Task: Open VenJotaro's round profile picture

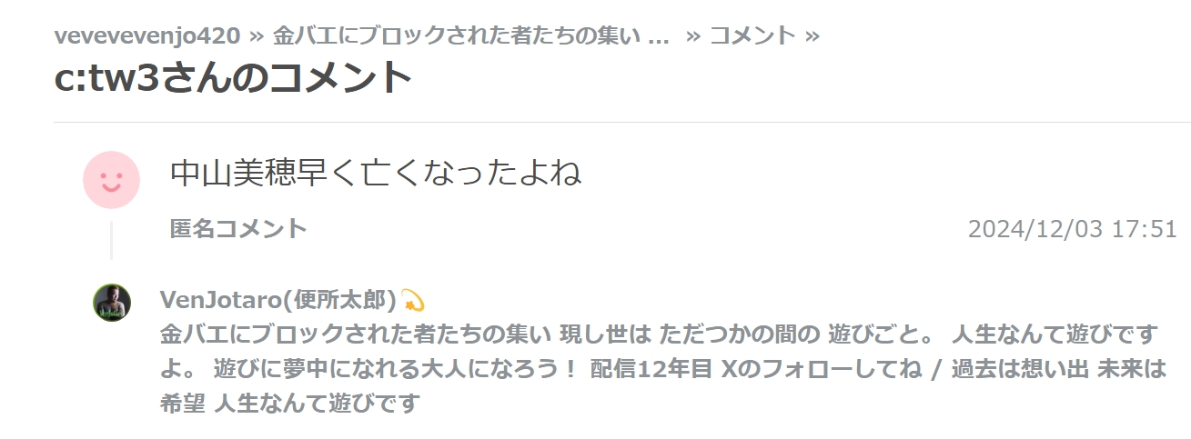Action: click(x=112, y=302)
